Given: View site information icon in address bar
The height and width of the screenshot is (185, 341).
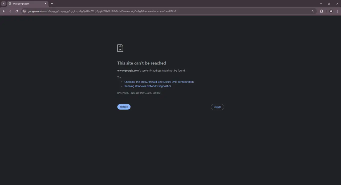Looking at the screenshot, I should coord(24,11).
